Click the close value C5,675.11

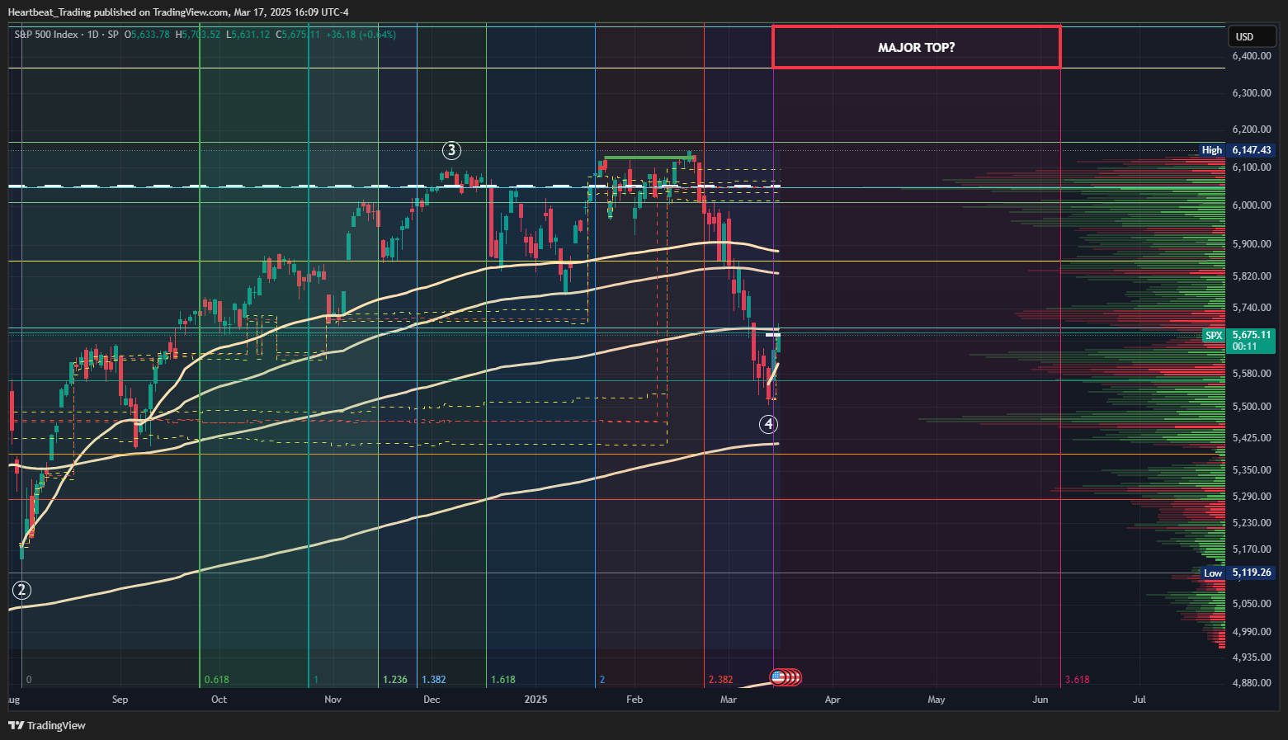click(298, 35)
